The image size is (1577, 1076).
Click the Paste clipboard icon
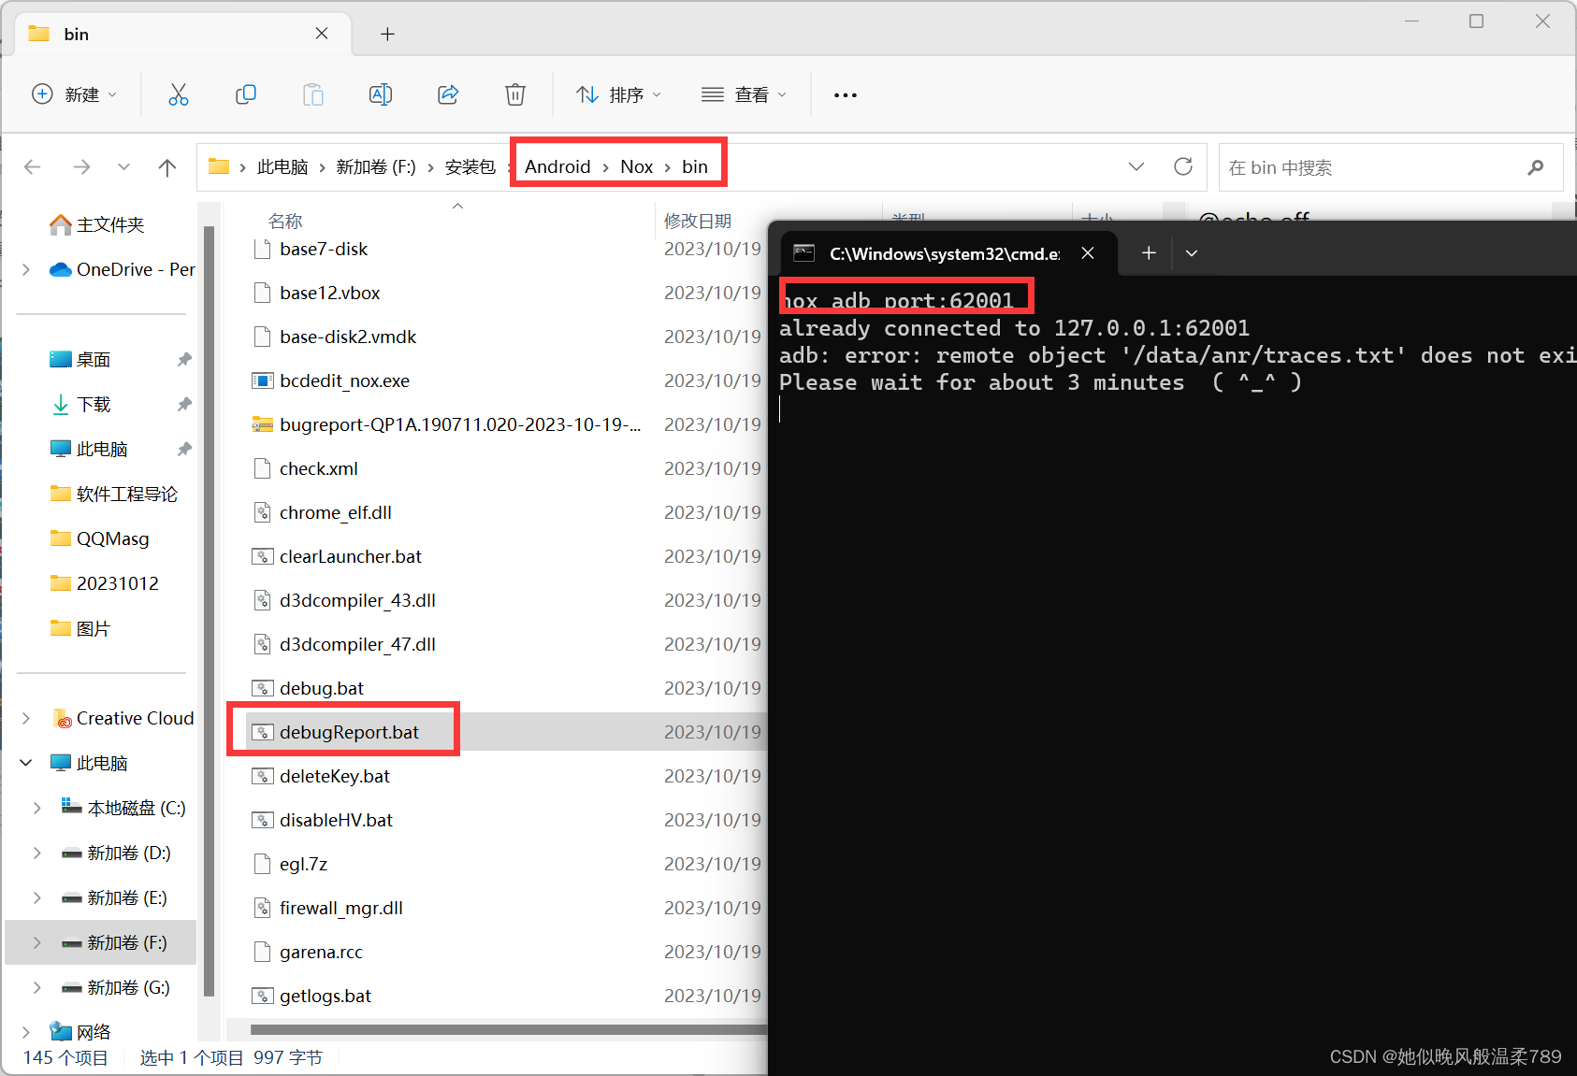(313, 94)
